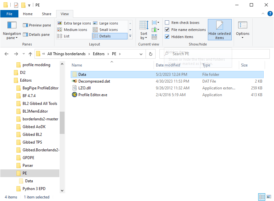
Task: Open the Quick Access Toolbar customize dropdown
Action: (x=29, y=5)
